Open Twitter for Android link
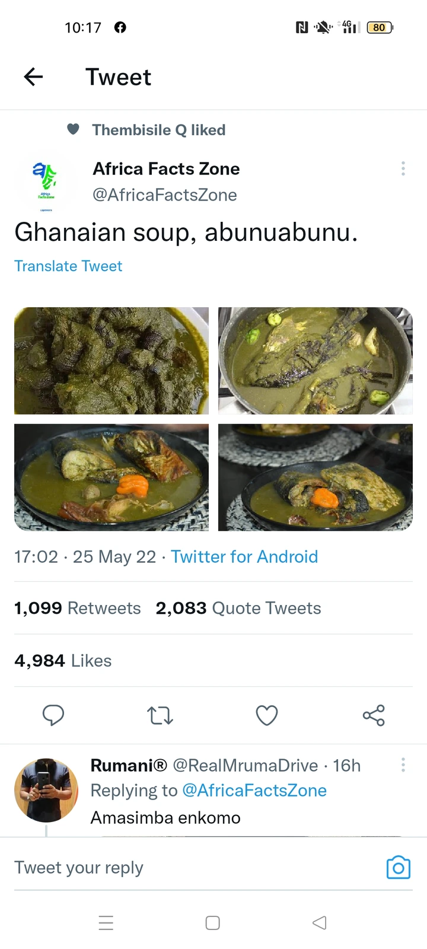The image size is (427, 949). tap(244, 557)
